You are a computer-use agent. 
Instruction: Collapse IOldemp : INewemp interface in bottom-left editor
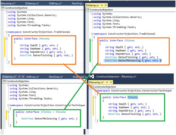coord(8,112)
